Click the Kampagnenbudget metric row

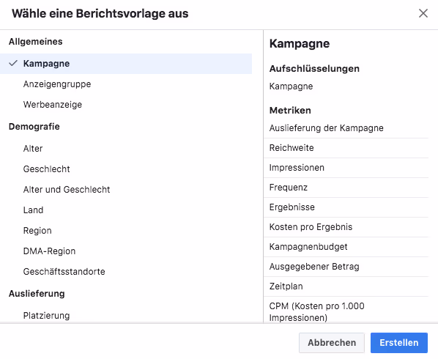coord(346,247)
